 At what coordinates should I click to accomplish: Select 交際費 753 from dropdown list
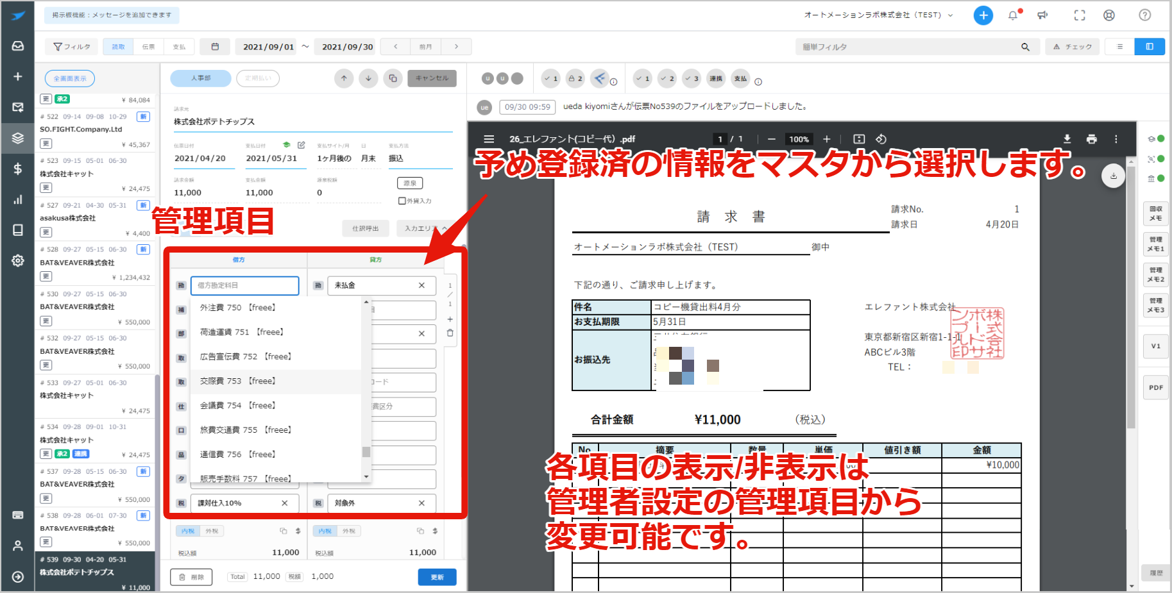pos(276,381)
